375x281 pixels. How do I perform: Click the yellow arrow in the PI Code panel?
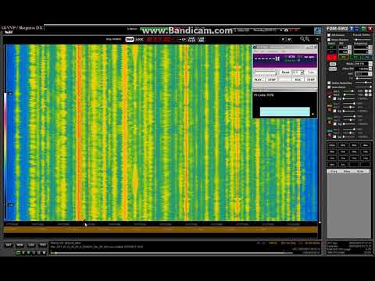tap(312, 114)
